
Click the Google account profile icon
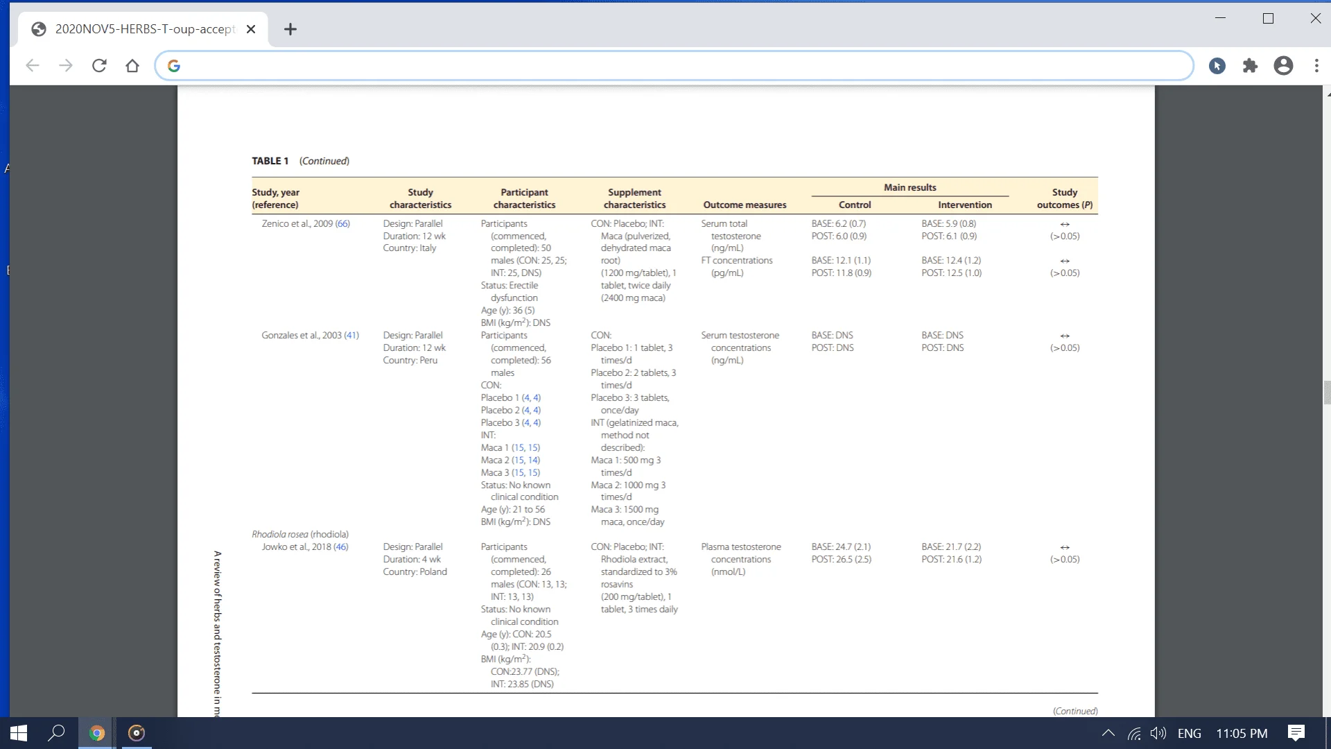click(x=1285, y=66)
